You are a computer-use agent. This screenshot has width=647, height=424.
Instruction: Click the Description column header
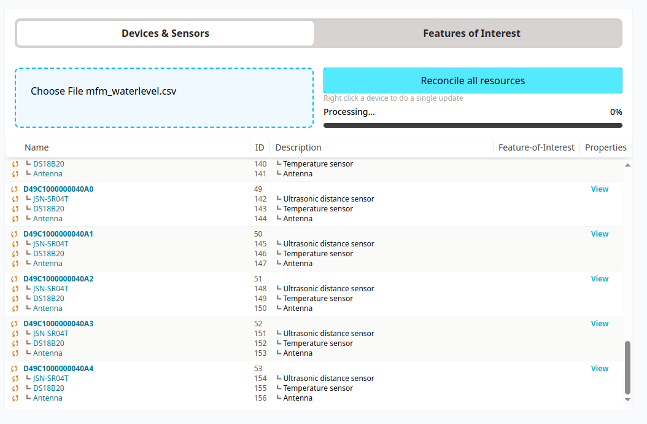coord(298,147)
